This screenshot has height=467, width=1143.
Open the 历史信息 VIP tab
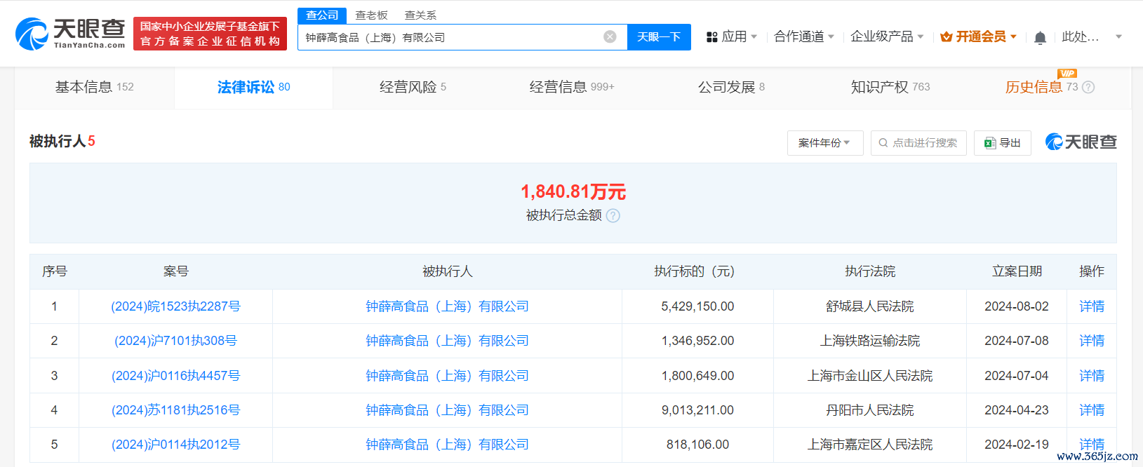coord(1041,87)
